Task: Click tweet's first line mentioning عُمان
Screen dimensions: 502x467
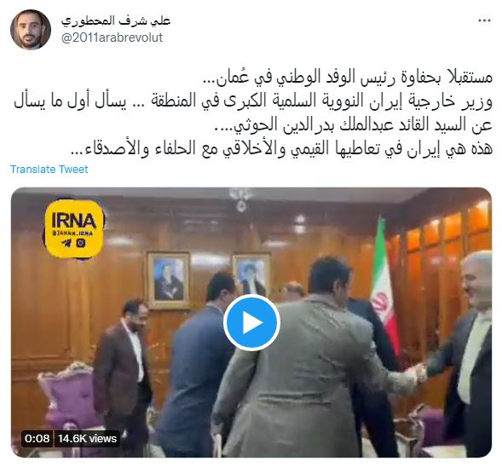Action: (x=348, y=78)
